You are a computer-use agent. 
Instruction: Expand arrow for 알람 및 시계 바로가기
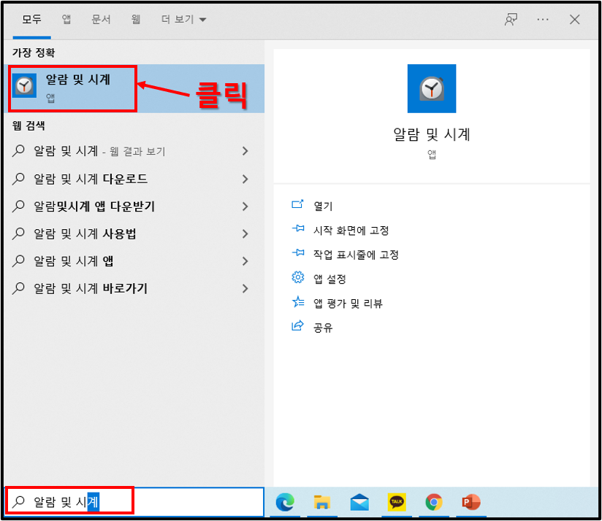pos(245,288)
